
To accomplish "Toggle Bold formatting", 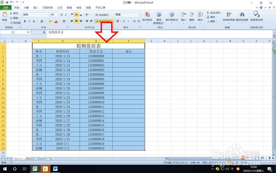I will pyautogui.click(x=25, y=21).
